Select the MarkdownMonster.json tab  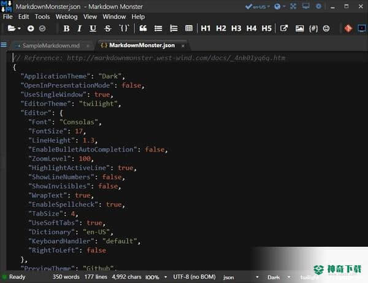tap(142, 45)
